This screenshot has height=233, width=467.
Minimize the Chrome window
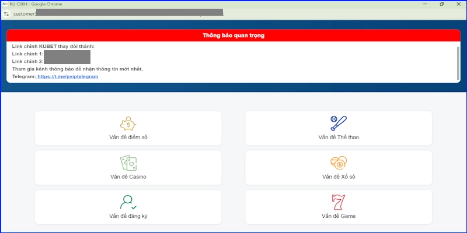coord(425,4)
